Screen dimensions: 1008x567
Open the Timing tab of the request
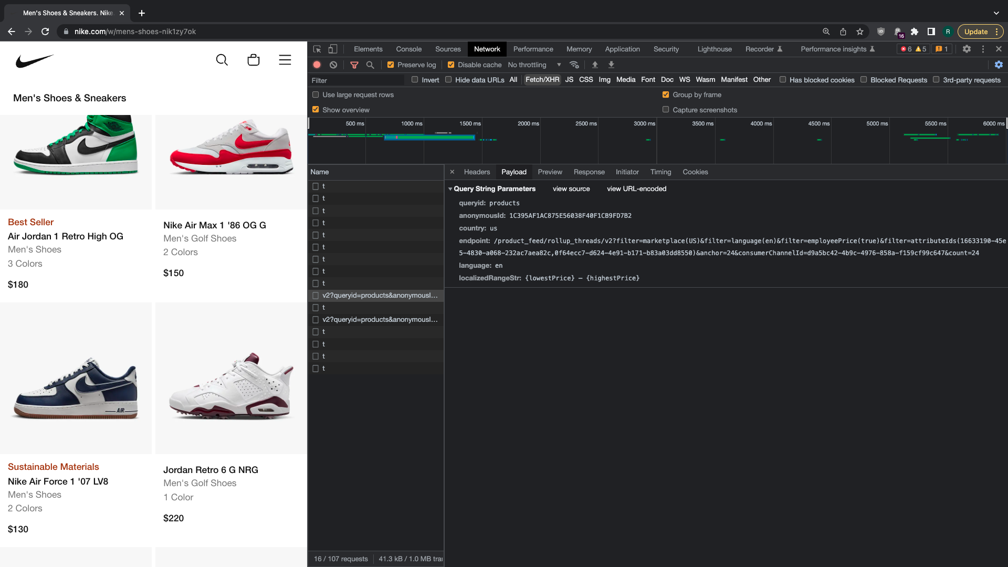pos(660,172)
